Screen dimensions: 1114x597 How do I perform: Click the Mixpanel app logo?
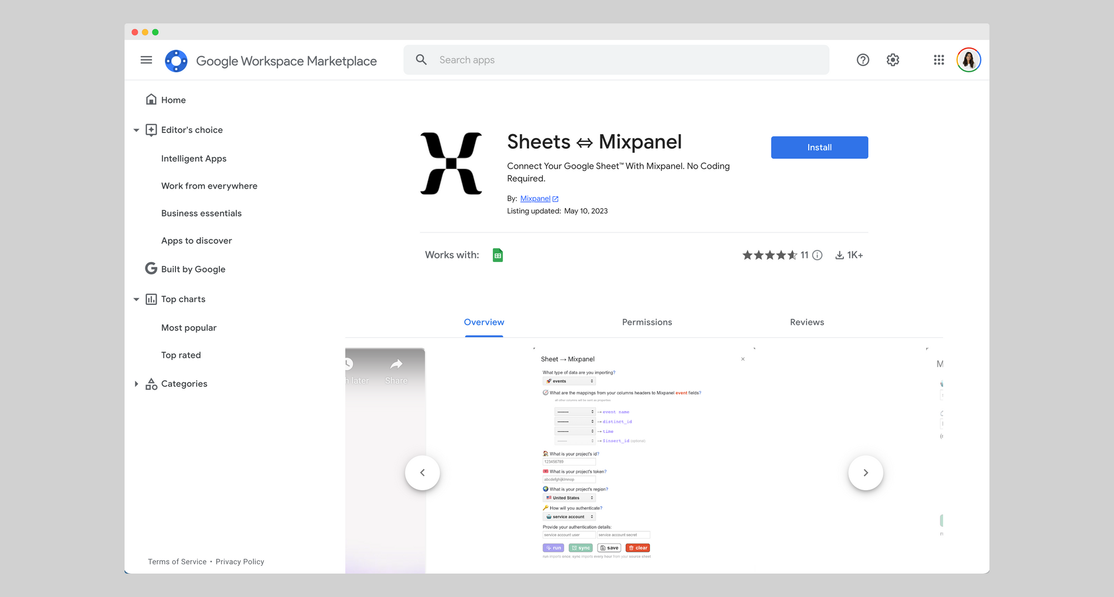pos(451,164)
